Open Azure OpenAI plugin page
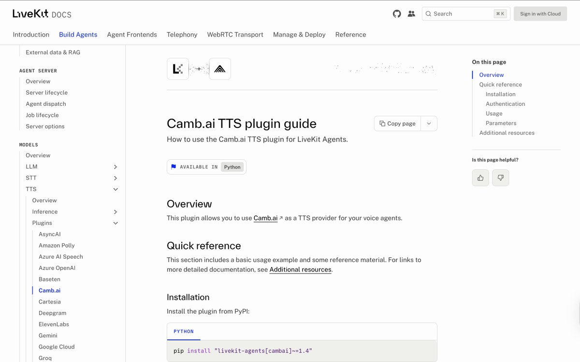This screenshot has width=580, height=362. (x=57, y=268)
